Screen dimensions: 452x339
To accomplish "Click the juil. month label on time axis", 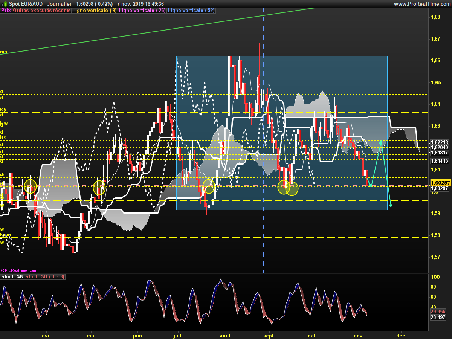I will point(179,335).
